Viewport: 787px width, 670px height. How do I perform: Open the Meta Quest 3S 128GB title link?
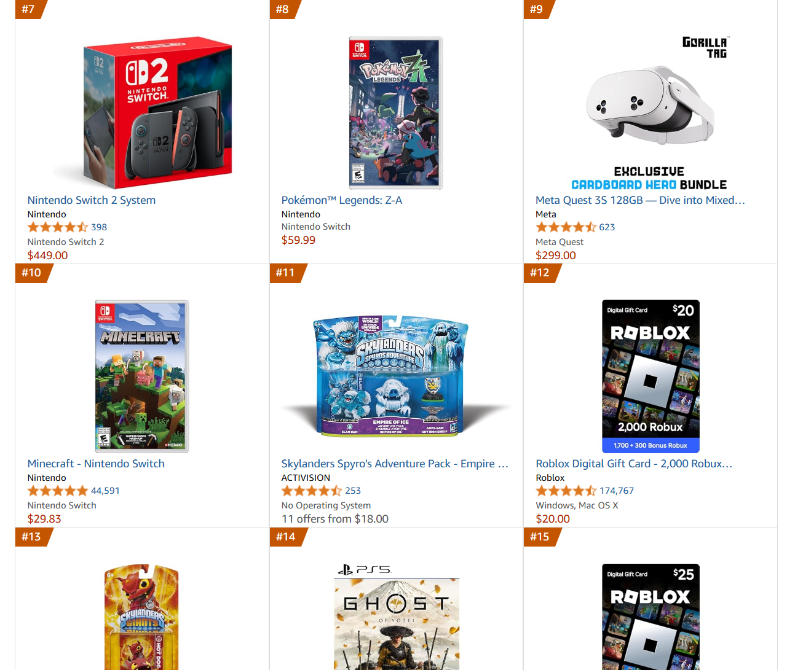[x=640, y=200]
